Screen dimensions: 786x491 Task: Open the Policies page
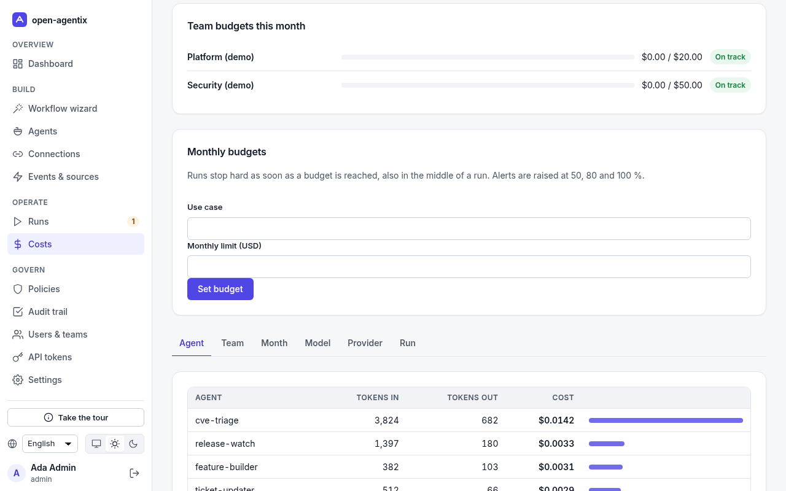76,289
